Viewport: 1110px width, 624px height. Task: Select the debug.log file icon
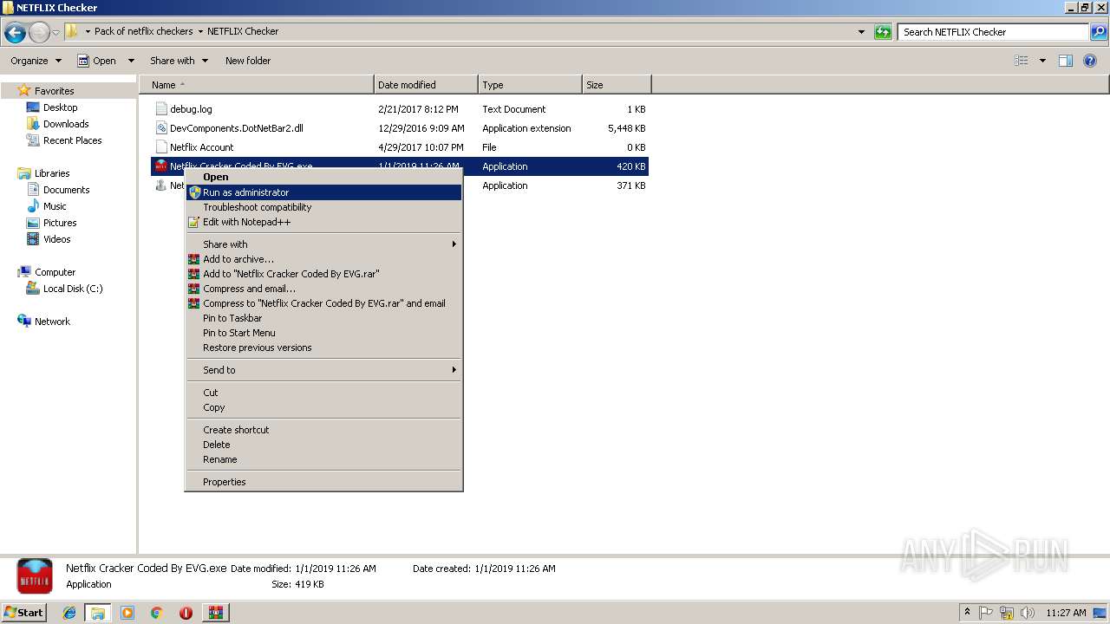[x=160, y=109]
